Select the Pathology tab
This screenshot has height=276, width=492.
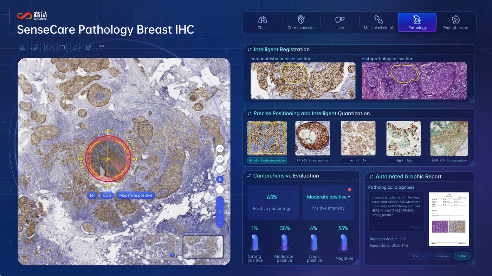pos(417,22)
